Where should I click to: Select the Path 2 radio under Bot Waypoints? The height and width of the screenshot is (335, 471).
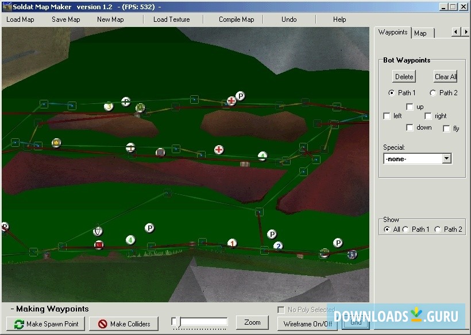pyautogui.click(x=433, y=93)
